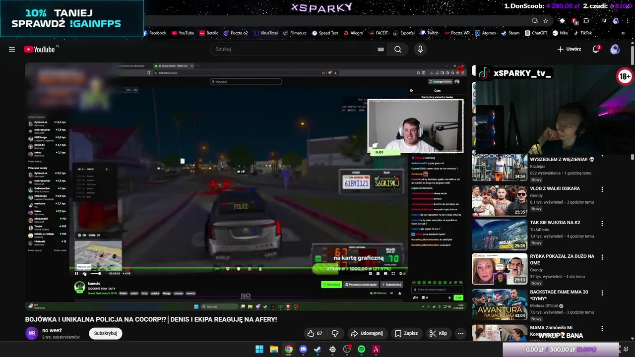Subscribe with the Subskrybuj button
The image size is (635, 357).
(106, 333)
